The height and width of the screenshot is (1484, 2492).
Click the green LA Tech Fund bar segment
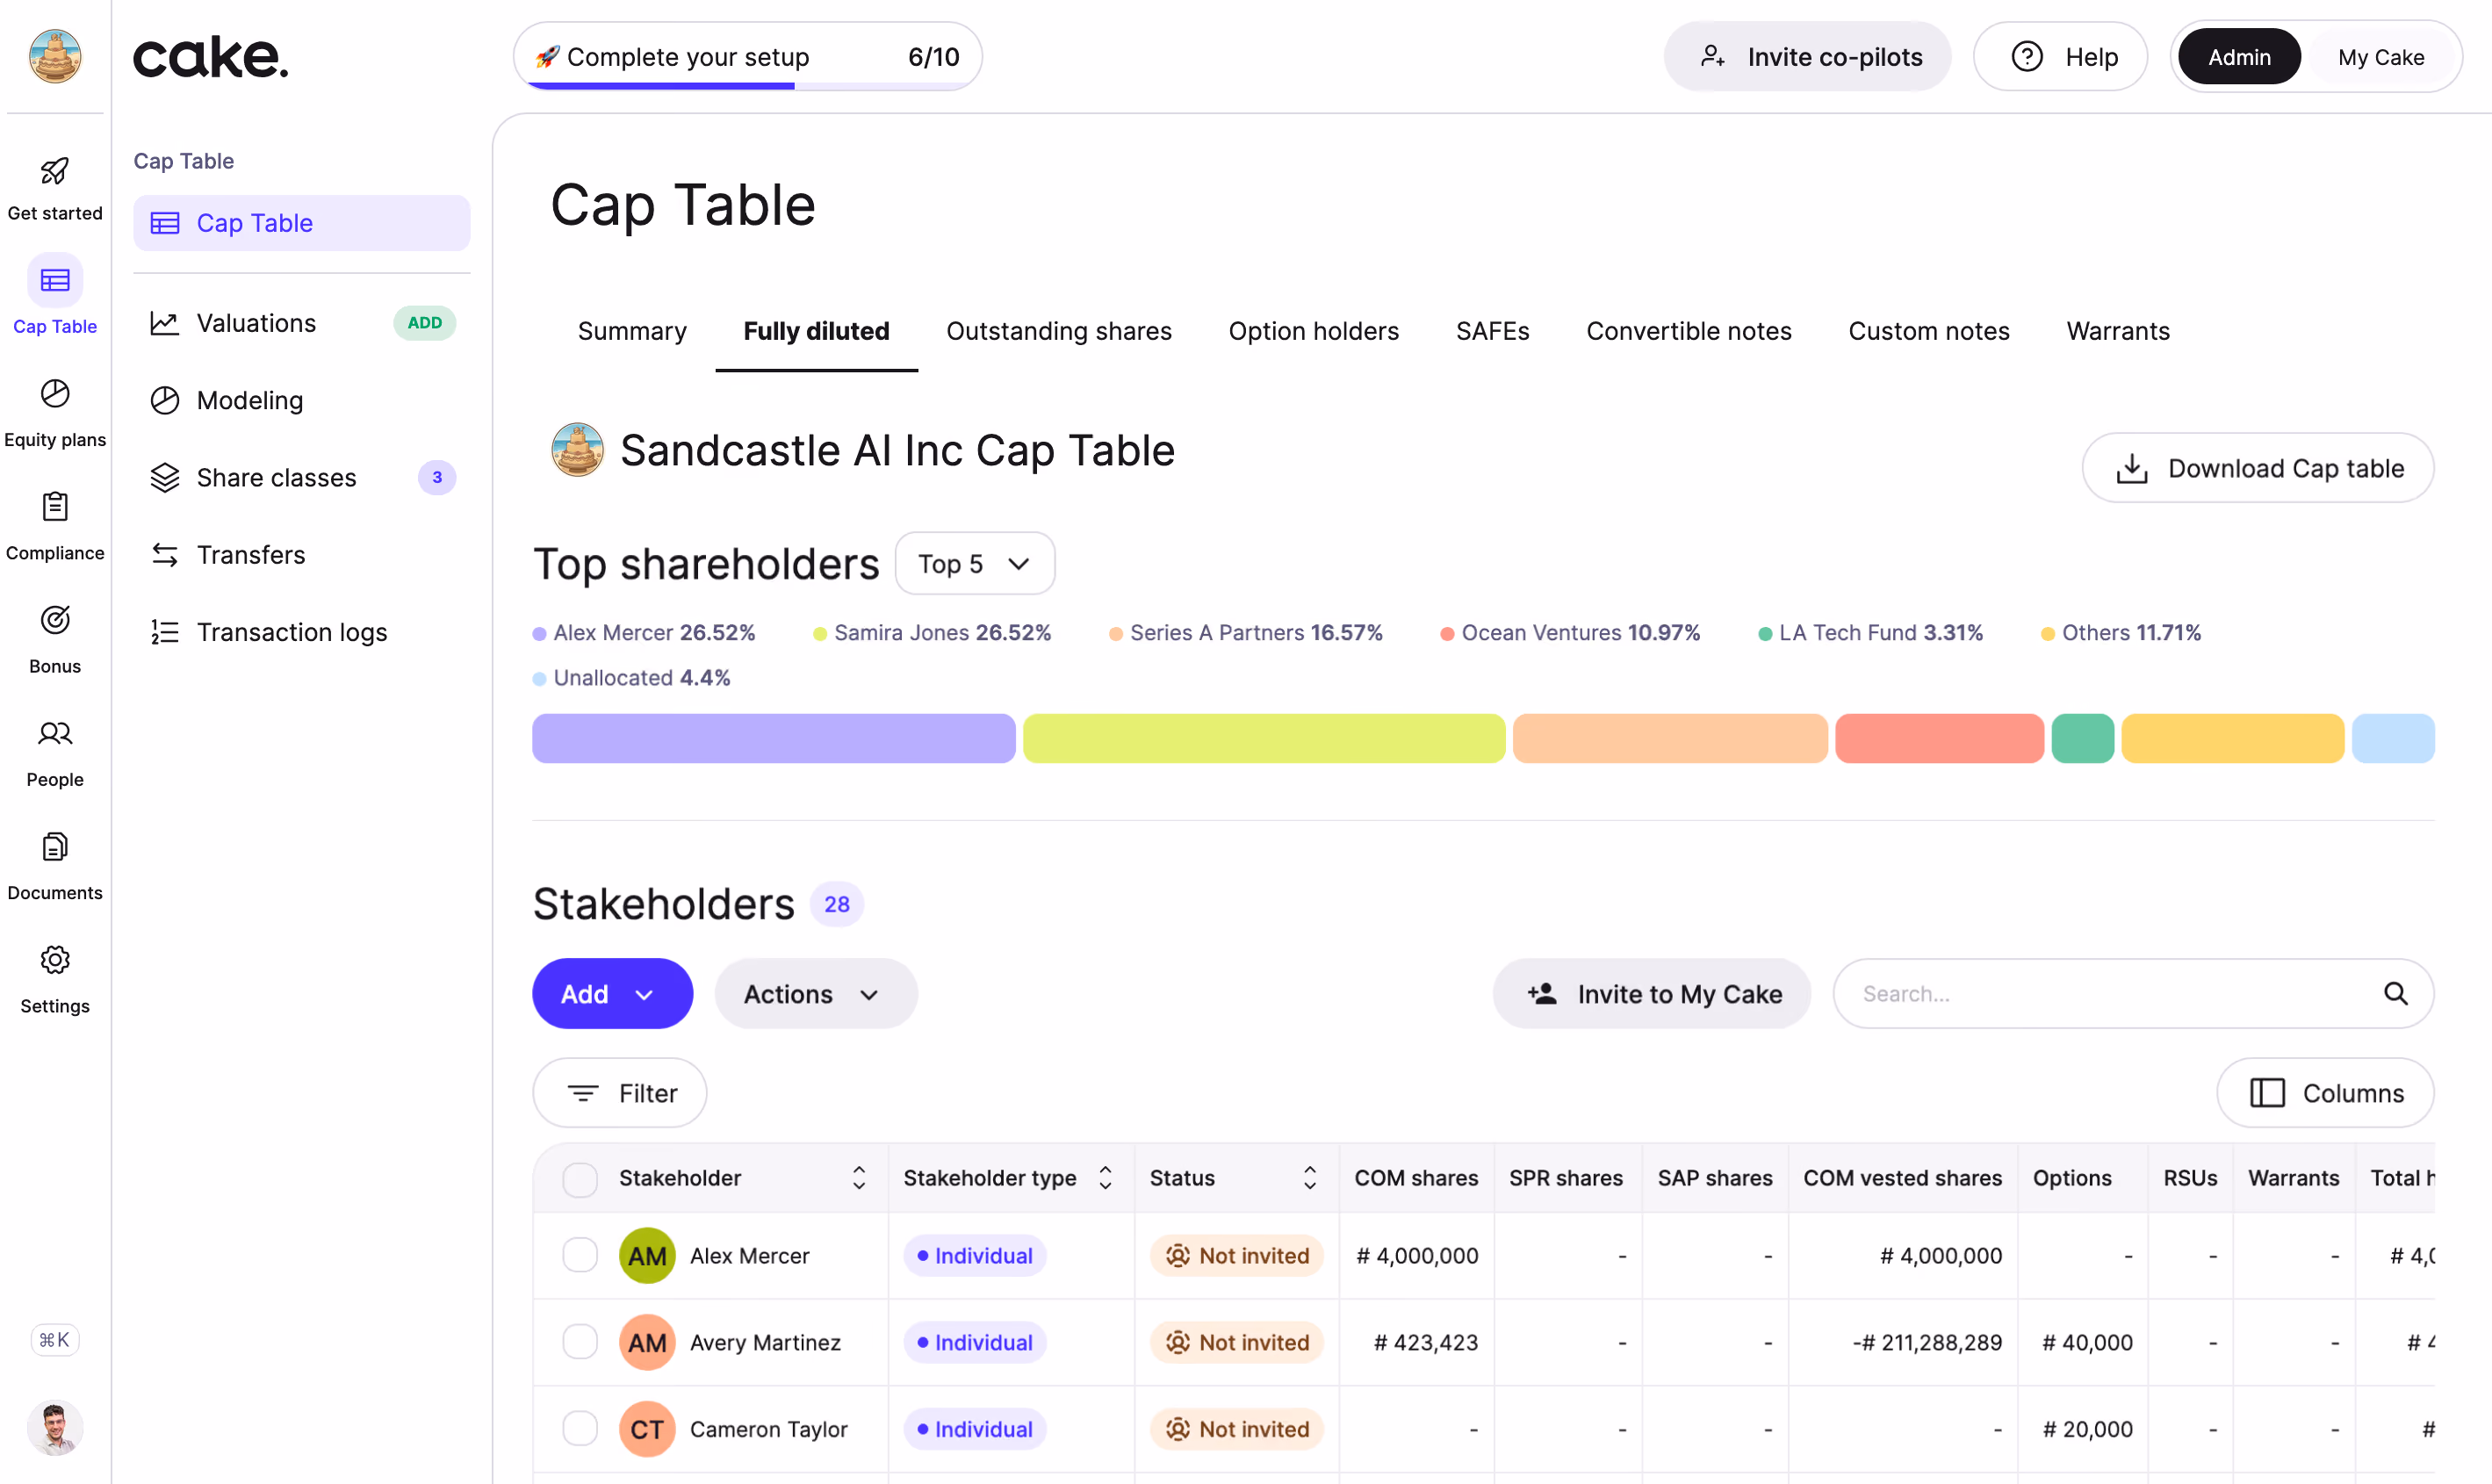(2083, 739)
